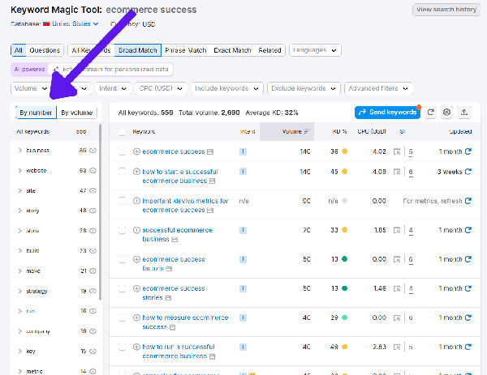Toggle eye icon for 'website' group
This screenshot has height=375, width=487.
93,170
